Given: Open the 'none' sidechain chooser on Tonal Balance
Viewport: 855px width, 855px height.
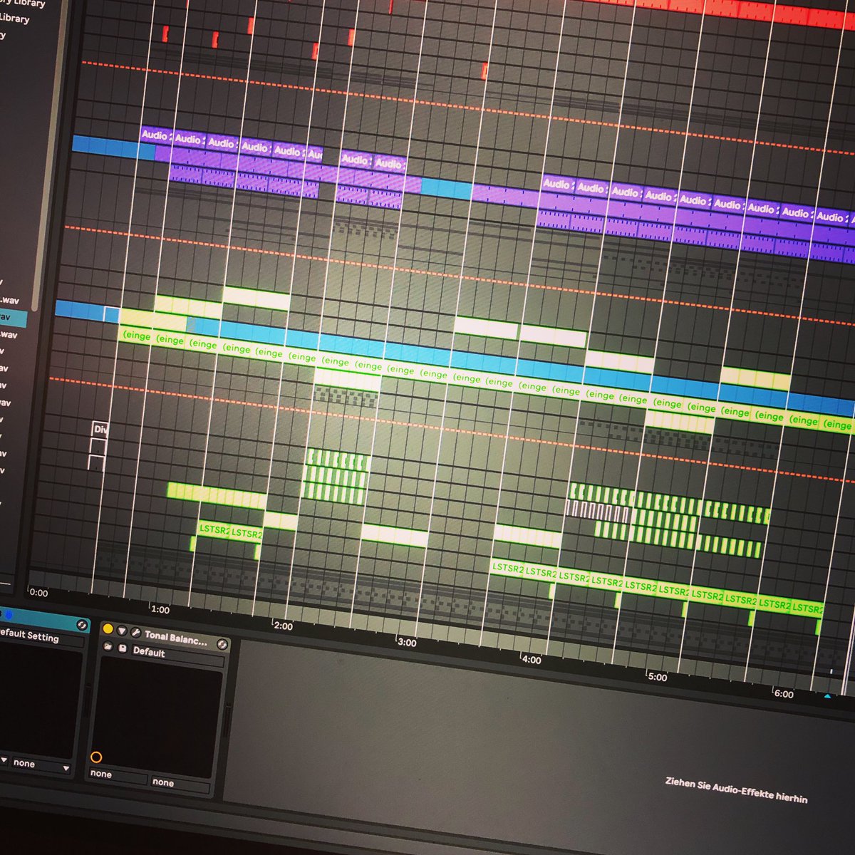Looking at the screenshot, I should point(101,774).
